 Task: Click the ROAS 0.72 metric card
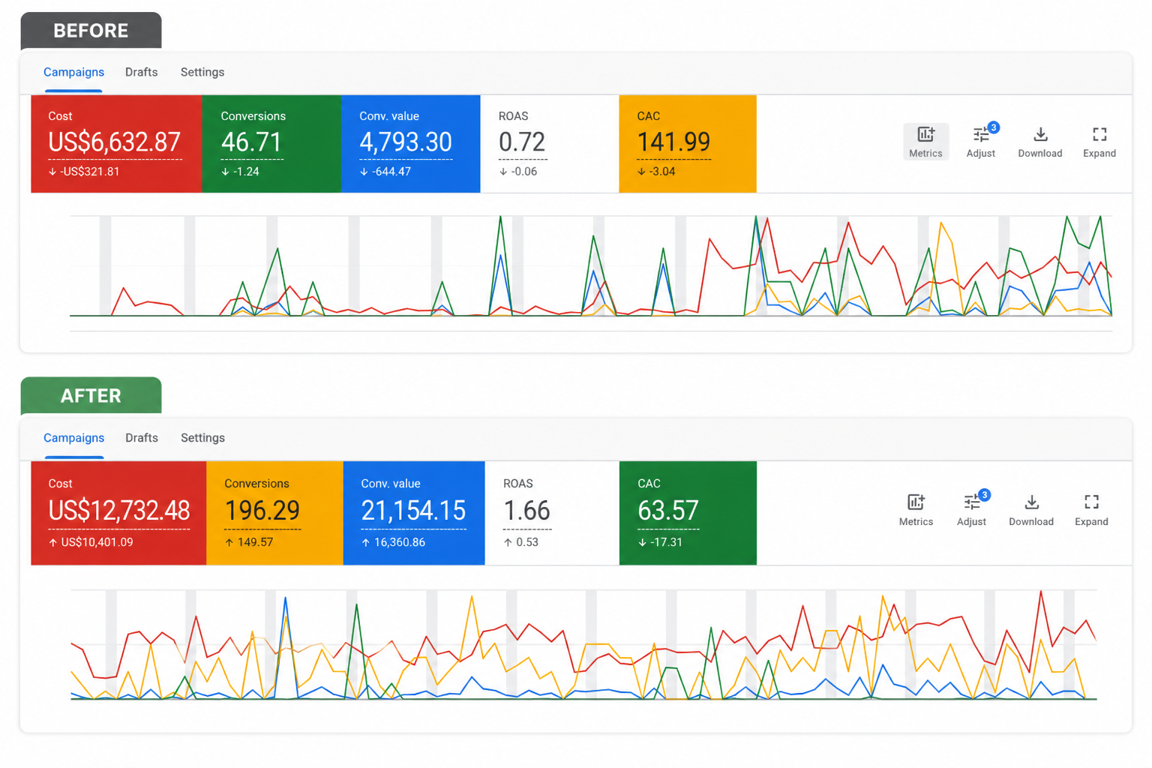pos(550,144)
